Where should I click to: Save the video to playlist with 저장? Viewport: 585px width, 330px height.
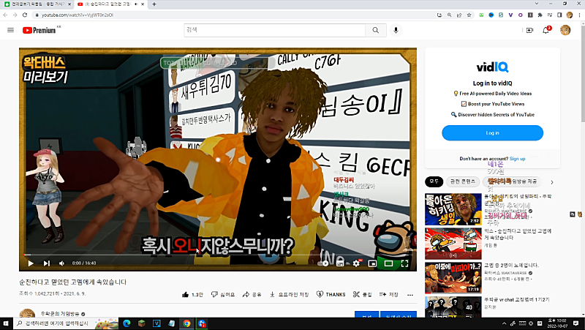(389, 295)
